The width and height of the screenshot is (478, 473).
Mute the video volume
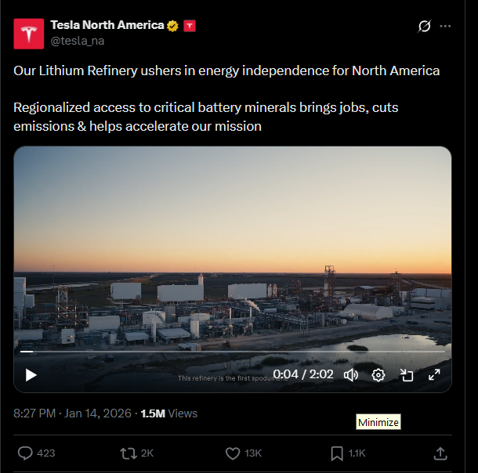pos(350,375)
